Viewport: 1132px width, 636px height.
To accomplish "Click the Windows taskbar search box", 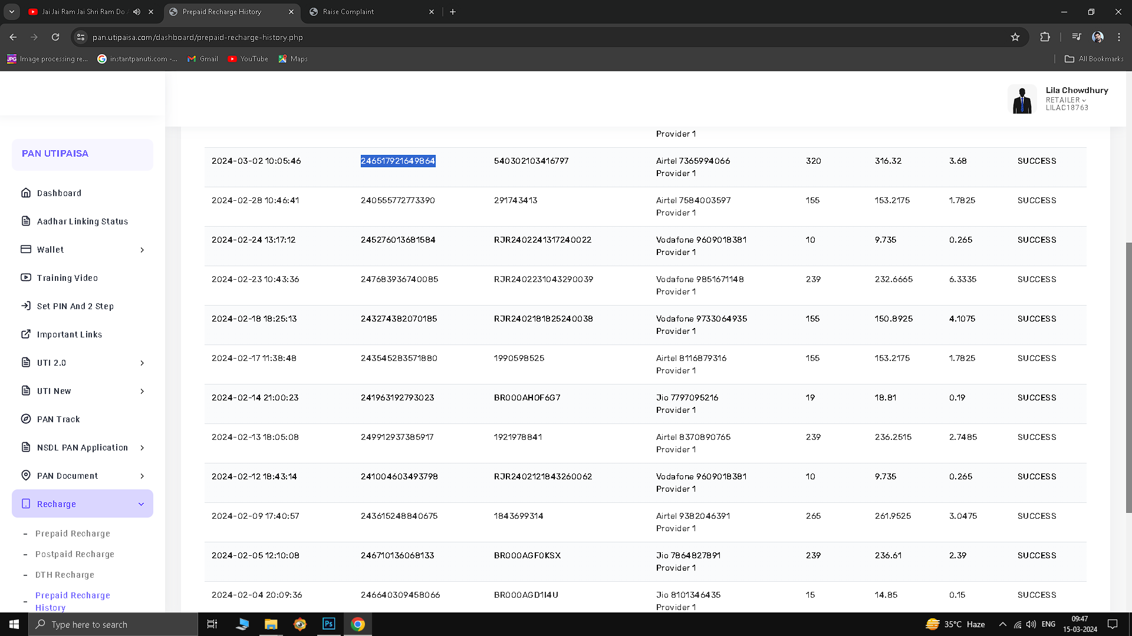I will (x=113, y=624).
